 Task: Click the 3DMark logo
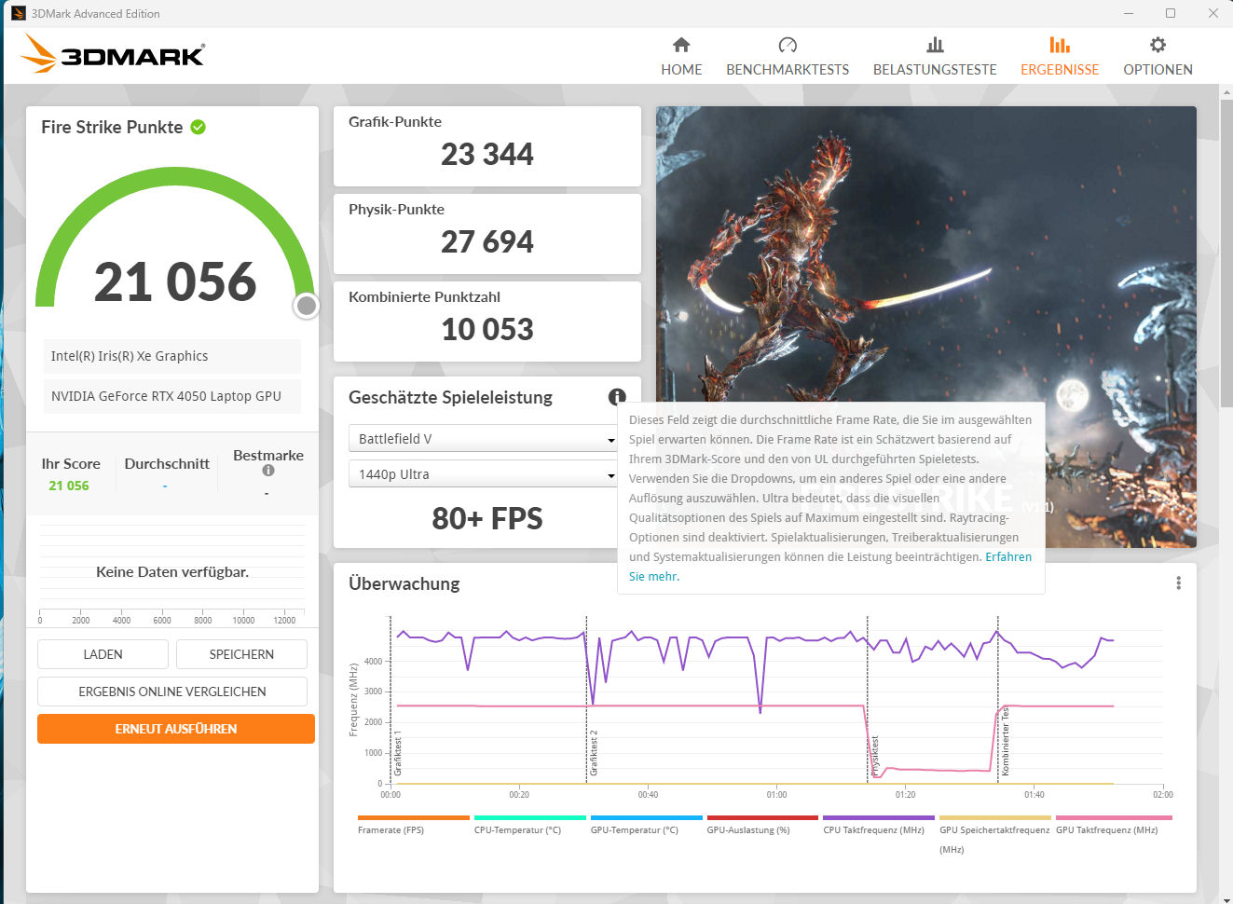112,54
